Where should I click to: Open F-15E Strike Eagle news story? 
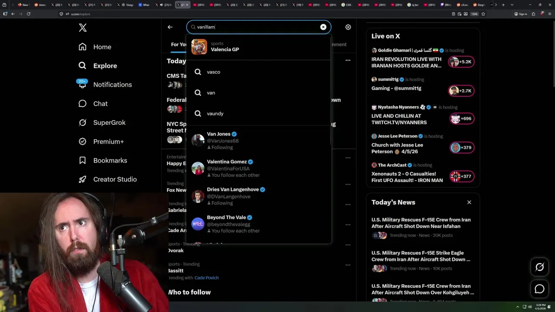[421, 256]
